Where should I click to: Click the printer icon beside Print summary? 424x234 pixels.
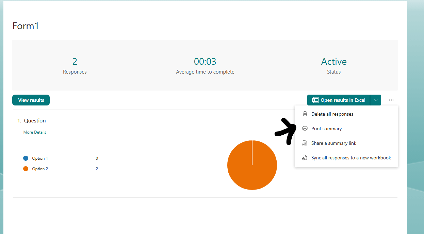click(x=305, y=129)
